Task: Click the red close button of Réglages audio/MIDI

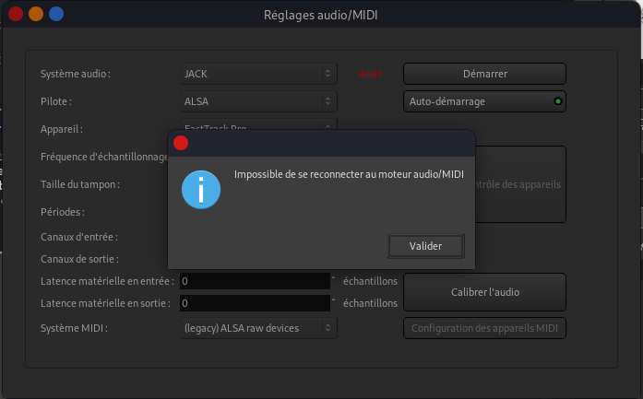Action: pyautogui.click(x=14, y=14)
